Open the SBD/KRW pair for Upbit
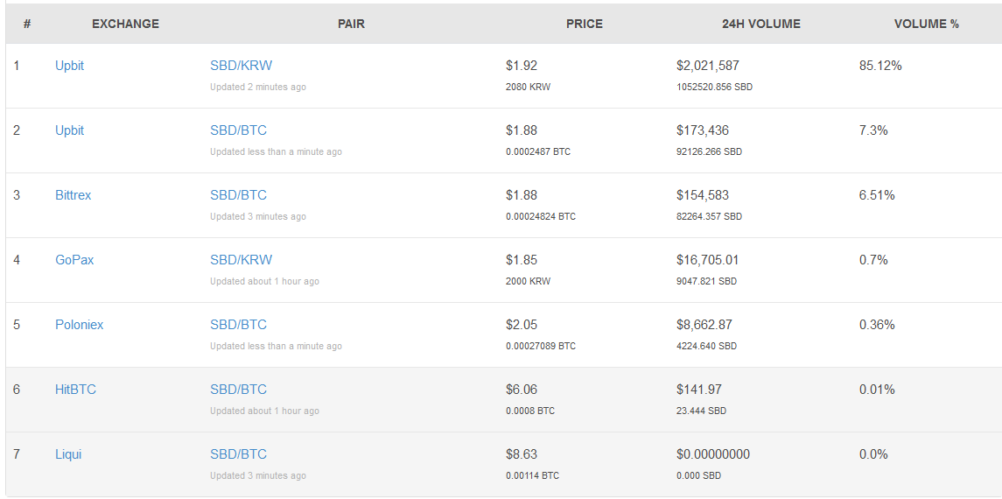Image resolution: width=1002 pixels, height=499 pixels. [241, 66]
